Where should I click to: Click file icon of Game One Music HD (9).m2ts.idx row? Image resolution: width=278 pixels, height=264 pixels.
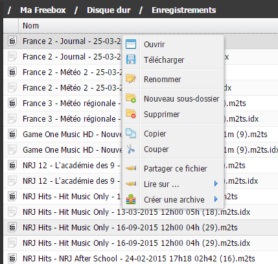pos(12,149)
